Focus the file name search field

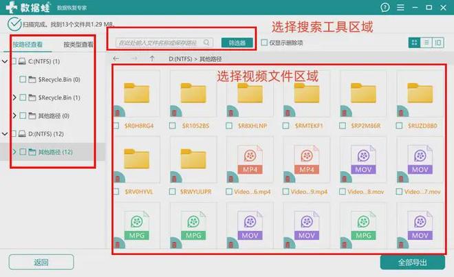coord(164,43)
